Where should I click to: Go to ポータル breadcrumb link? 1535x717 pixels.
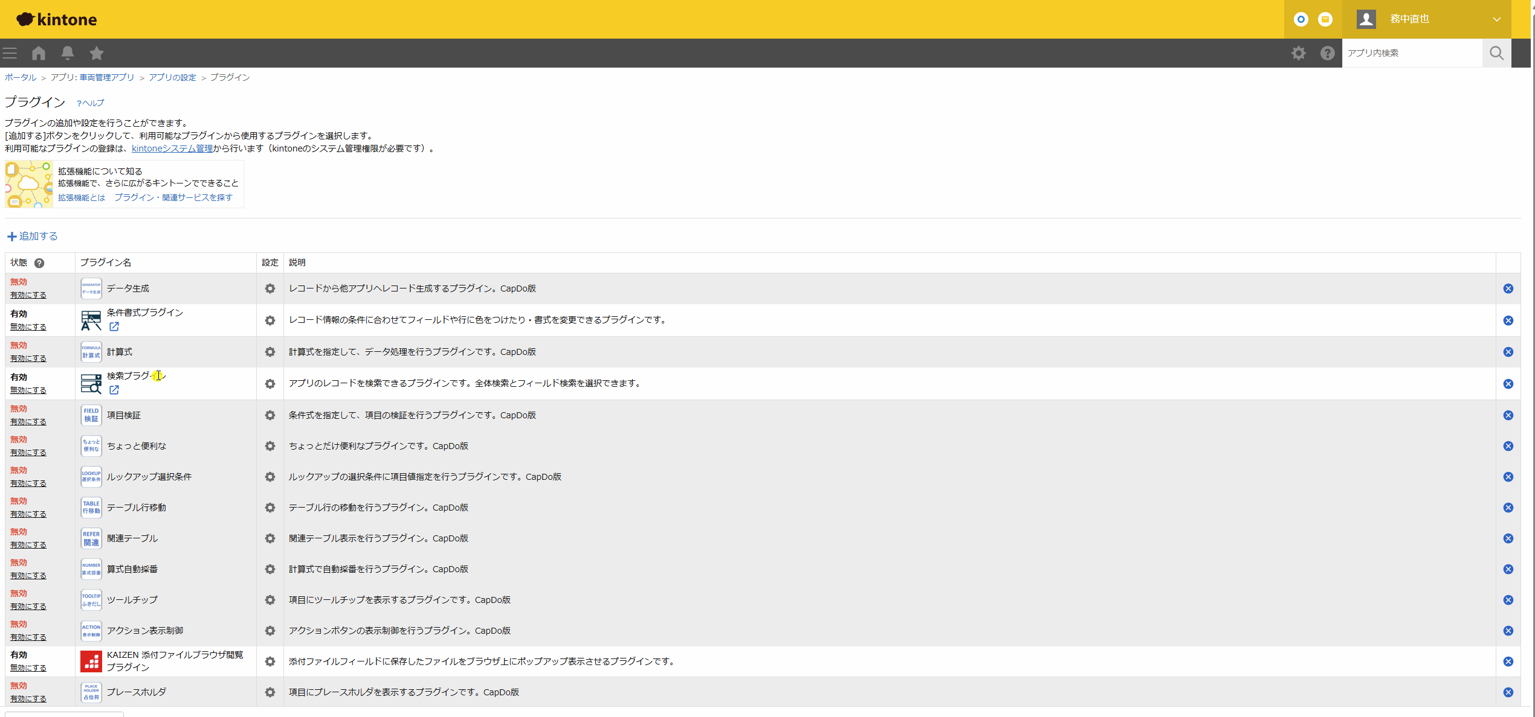point(21,77)
